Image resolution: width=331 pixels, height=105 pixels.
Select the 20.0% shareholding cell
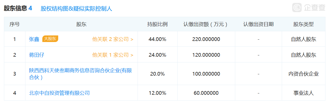click(x=157, y=74)
